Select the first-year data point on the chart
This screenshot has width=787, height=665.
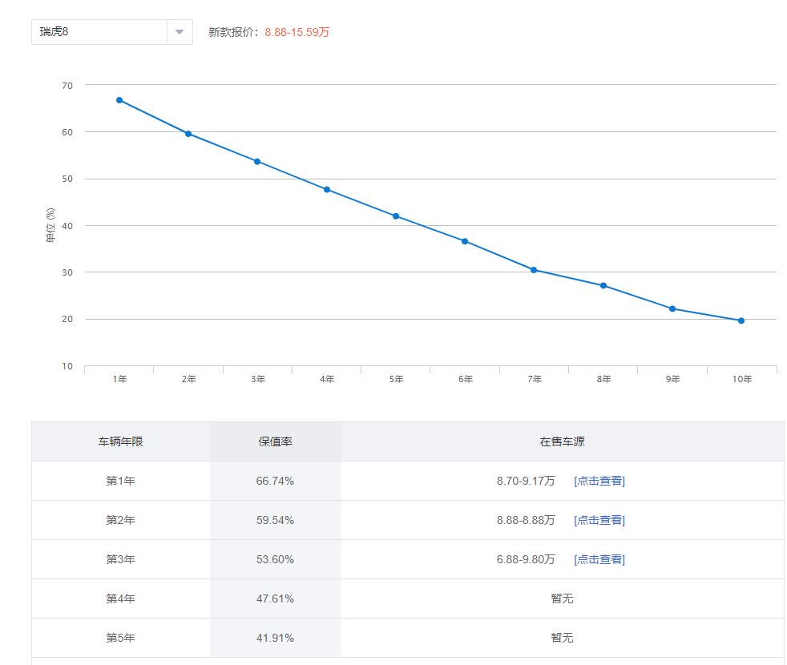[x=119, y=99]
